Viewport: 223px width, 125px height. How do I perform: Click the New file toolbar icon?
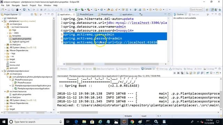[x=3, y=10]
